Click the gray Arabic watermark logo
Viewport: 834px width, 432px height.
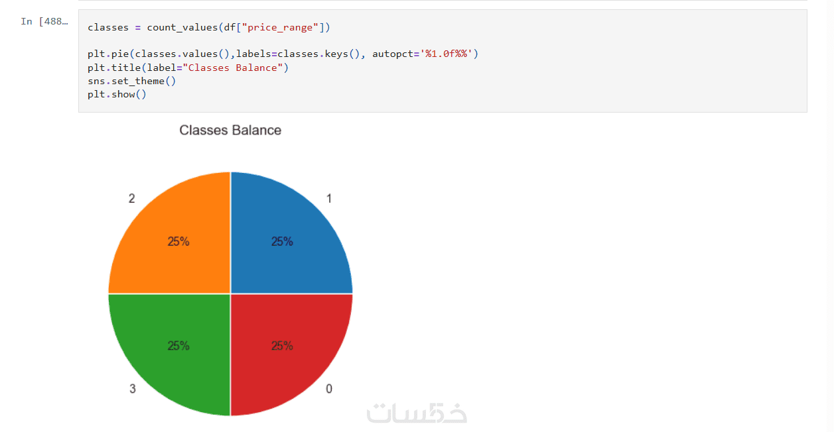(417, 412)
